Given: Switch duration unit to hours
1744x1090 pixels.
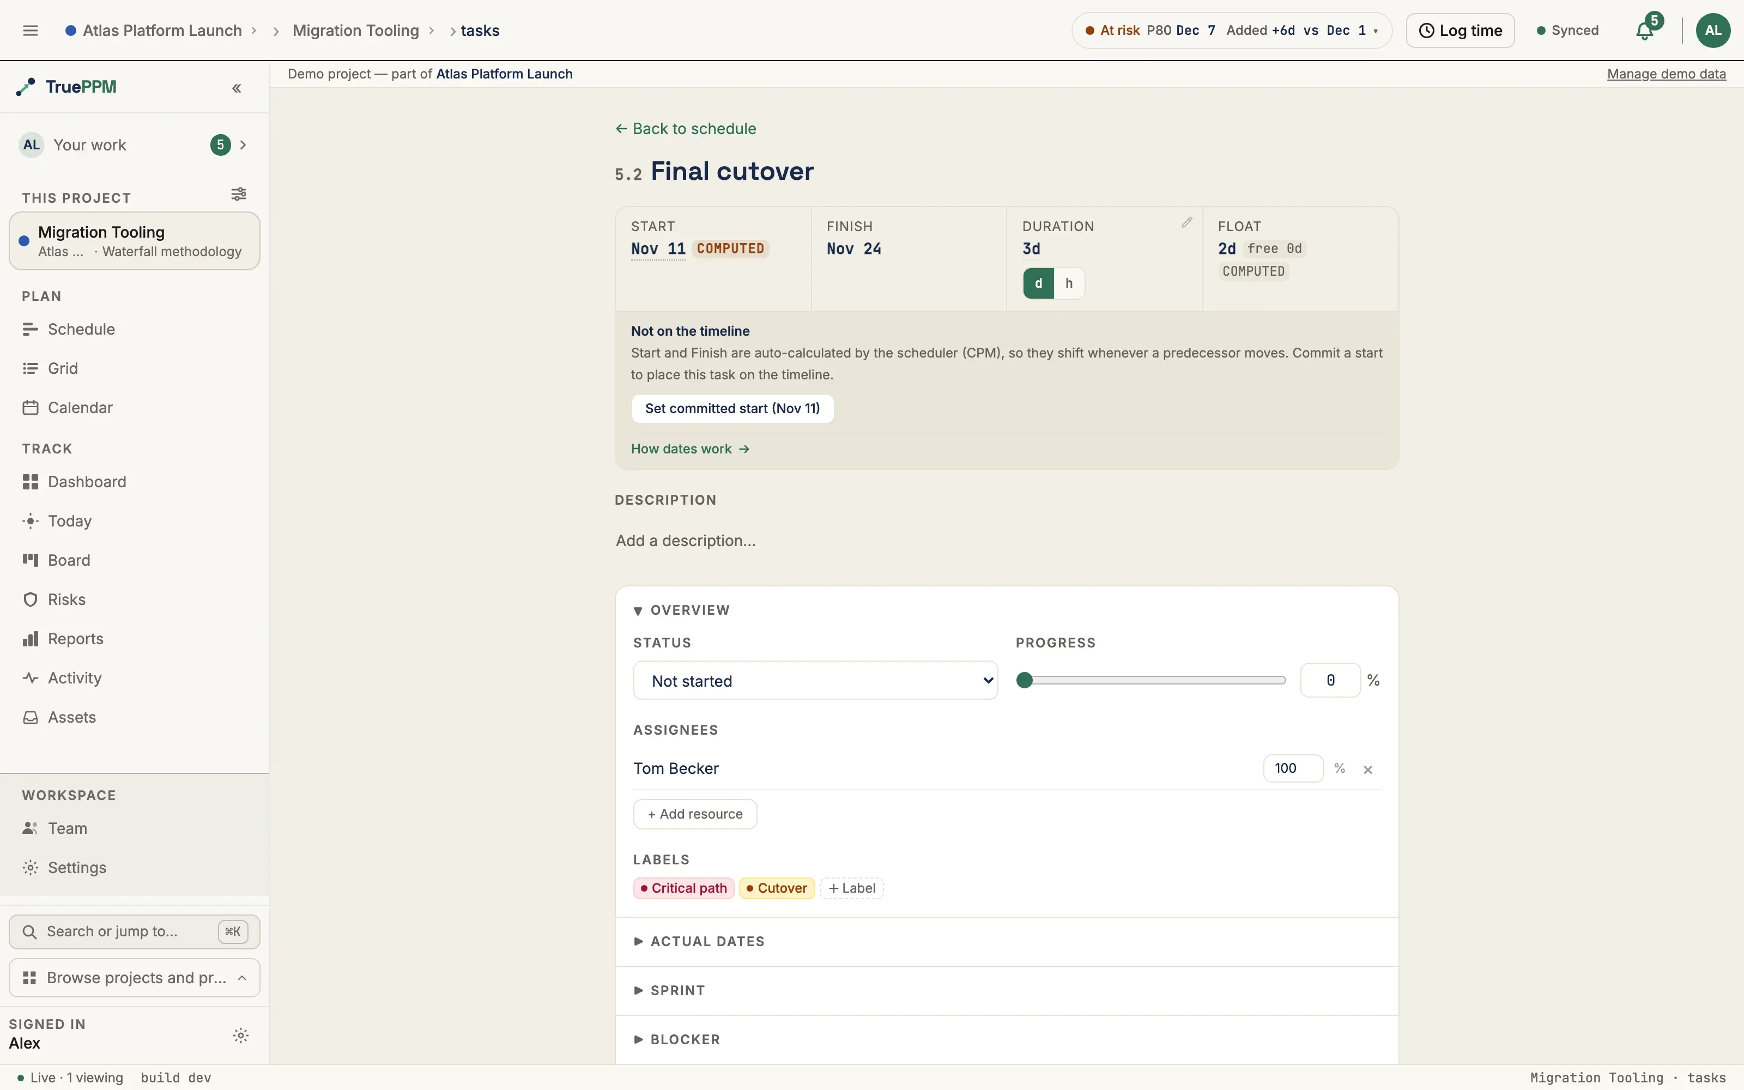Looking at the screenshot, I should (1069, 283).
